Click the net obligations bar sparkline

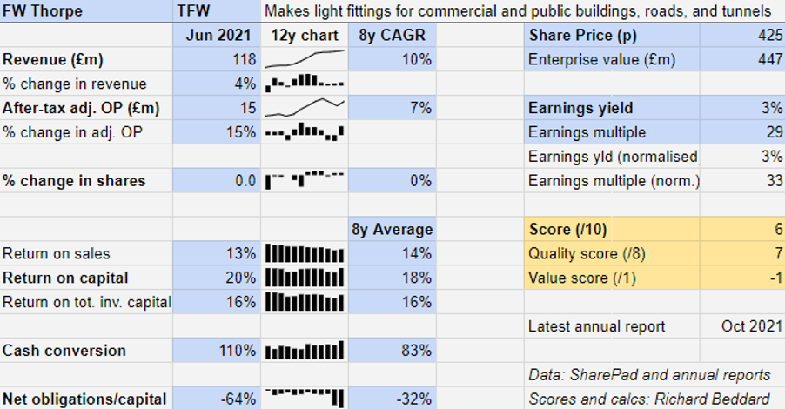[x=305, y=399]
